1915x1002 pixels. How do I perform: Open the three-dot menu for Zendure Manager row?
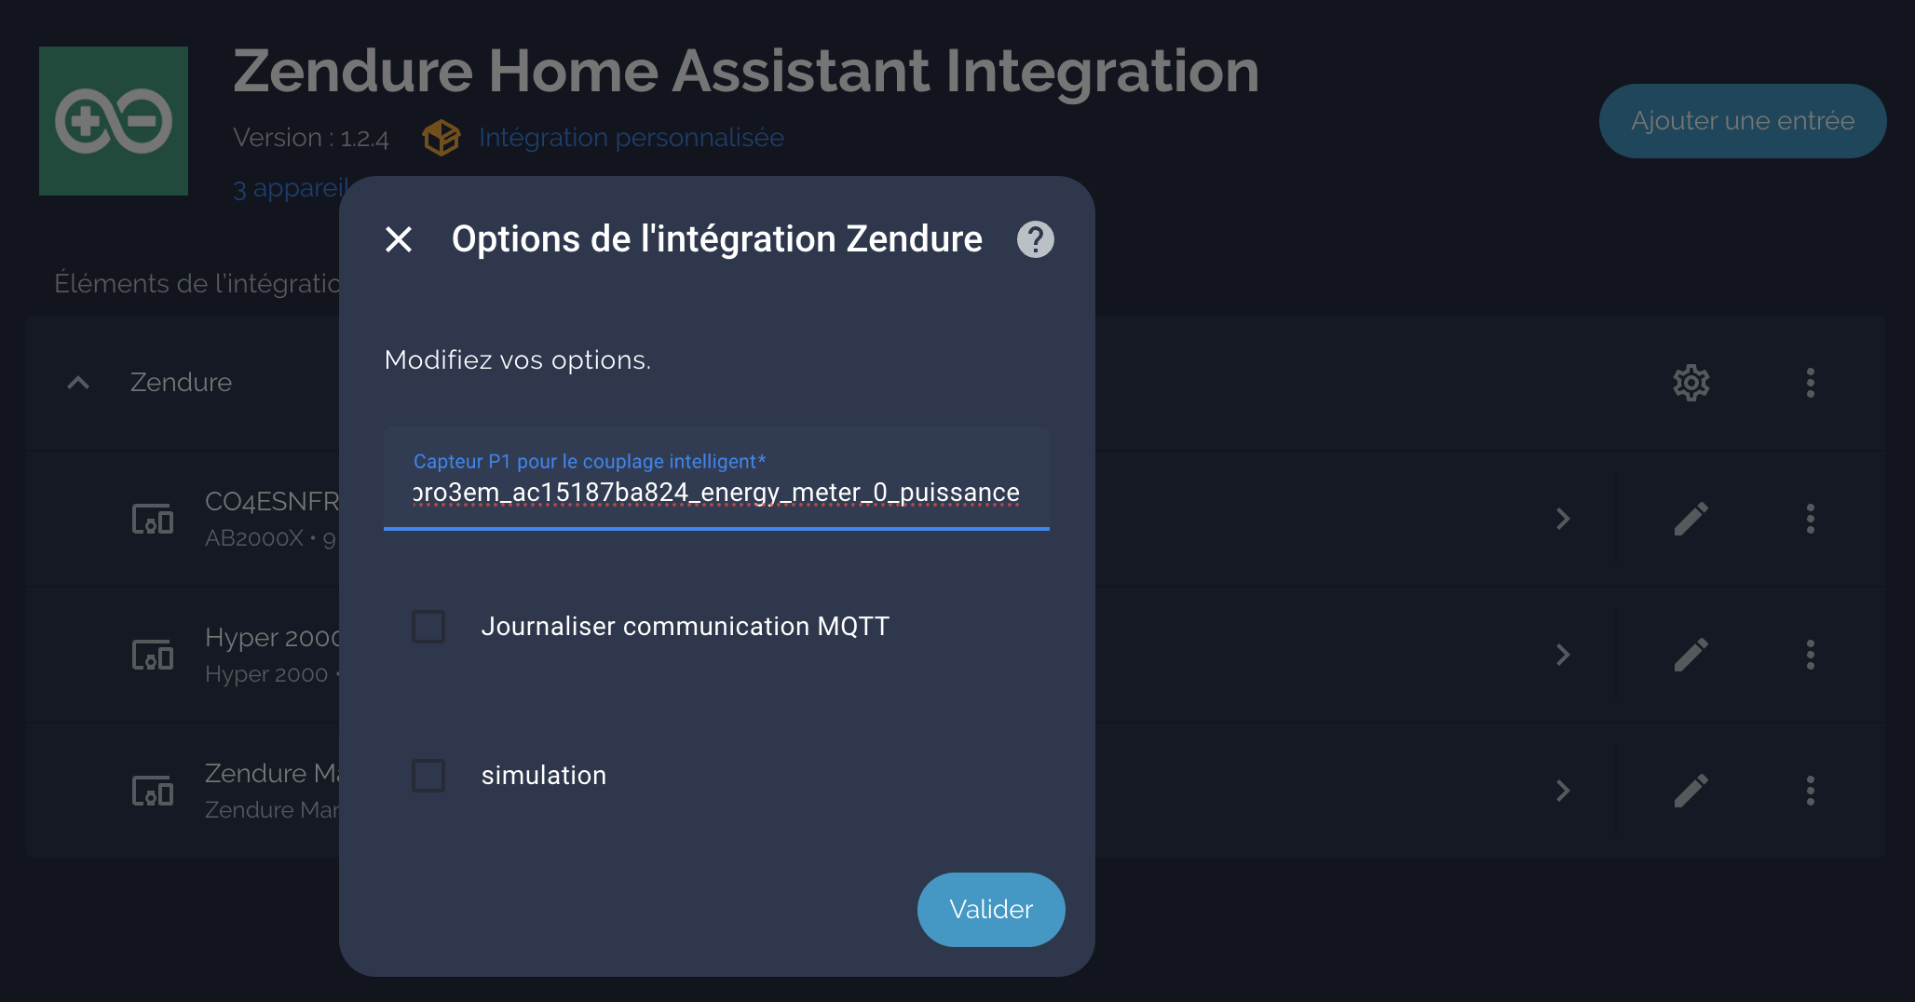click(1810, 791)
